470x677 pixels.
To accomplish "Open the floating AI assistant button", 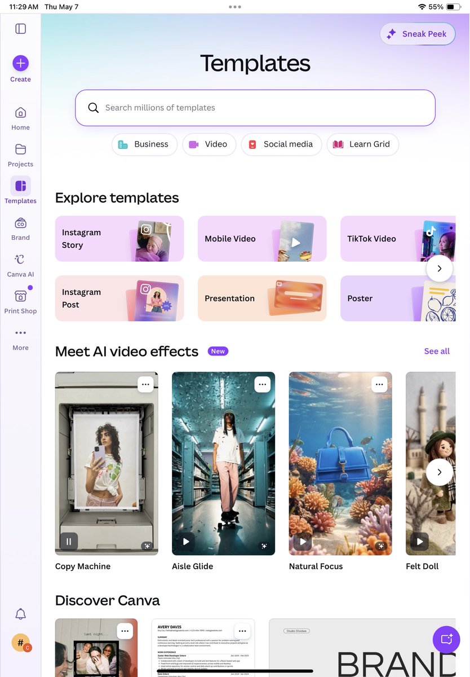I will coord(446,640).
